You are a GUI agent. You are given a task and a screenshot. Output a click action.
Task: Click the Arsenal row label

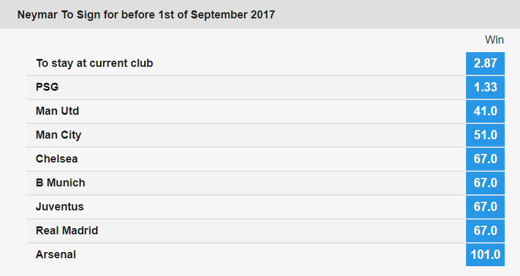point(56,255)
